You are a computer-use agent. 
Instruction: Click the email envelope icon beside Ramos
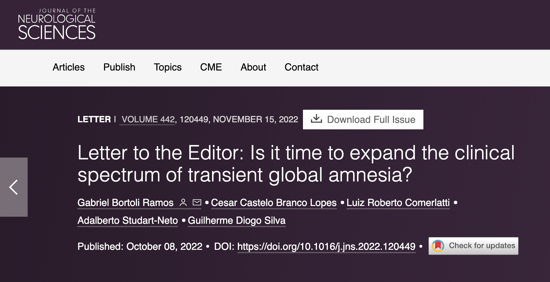point(197,202)
